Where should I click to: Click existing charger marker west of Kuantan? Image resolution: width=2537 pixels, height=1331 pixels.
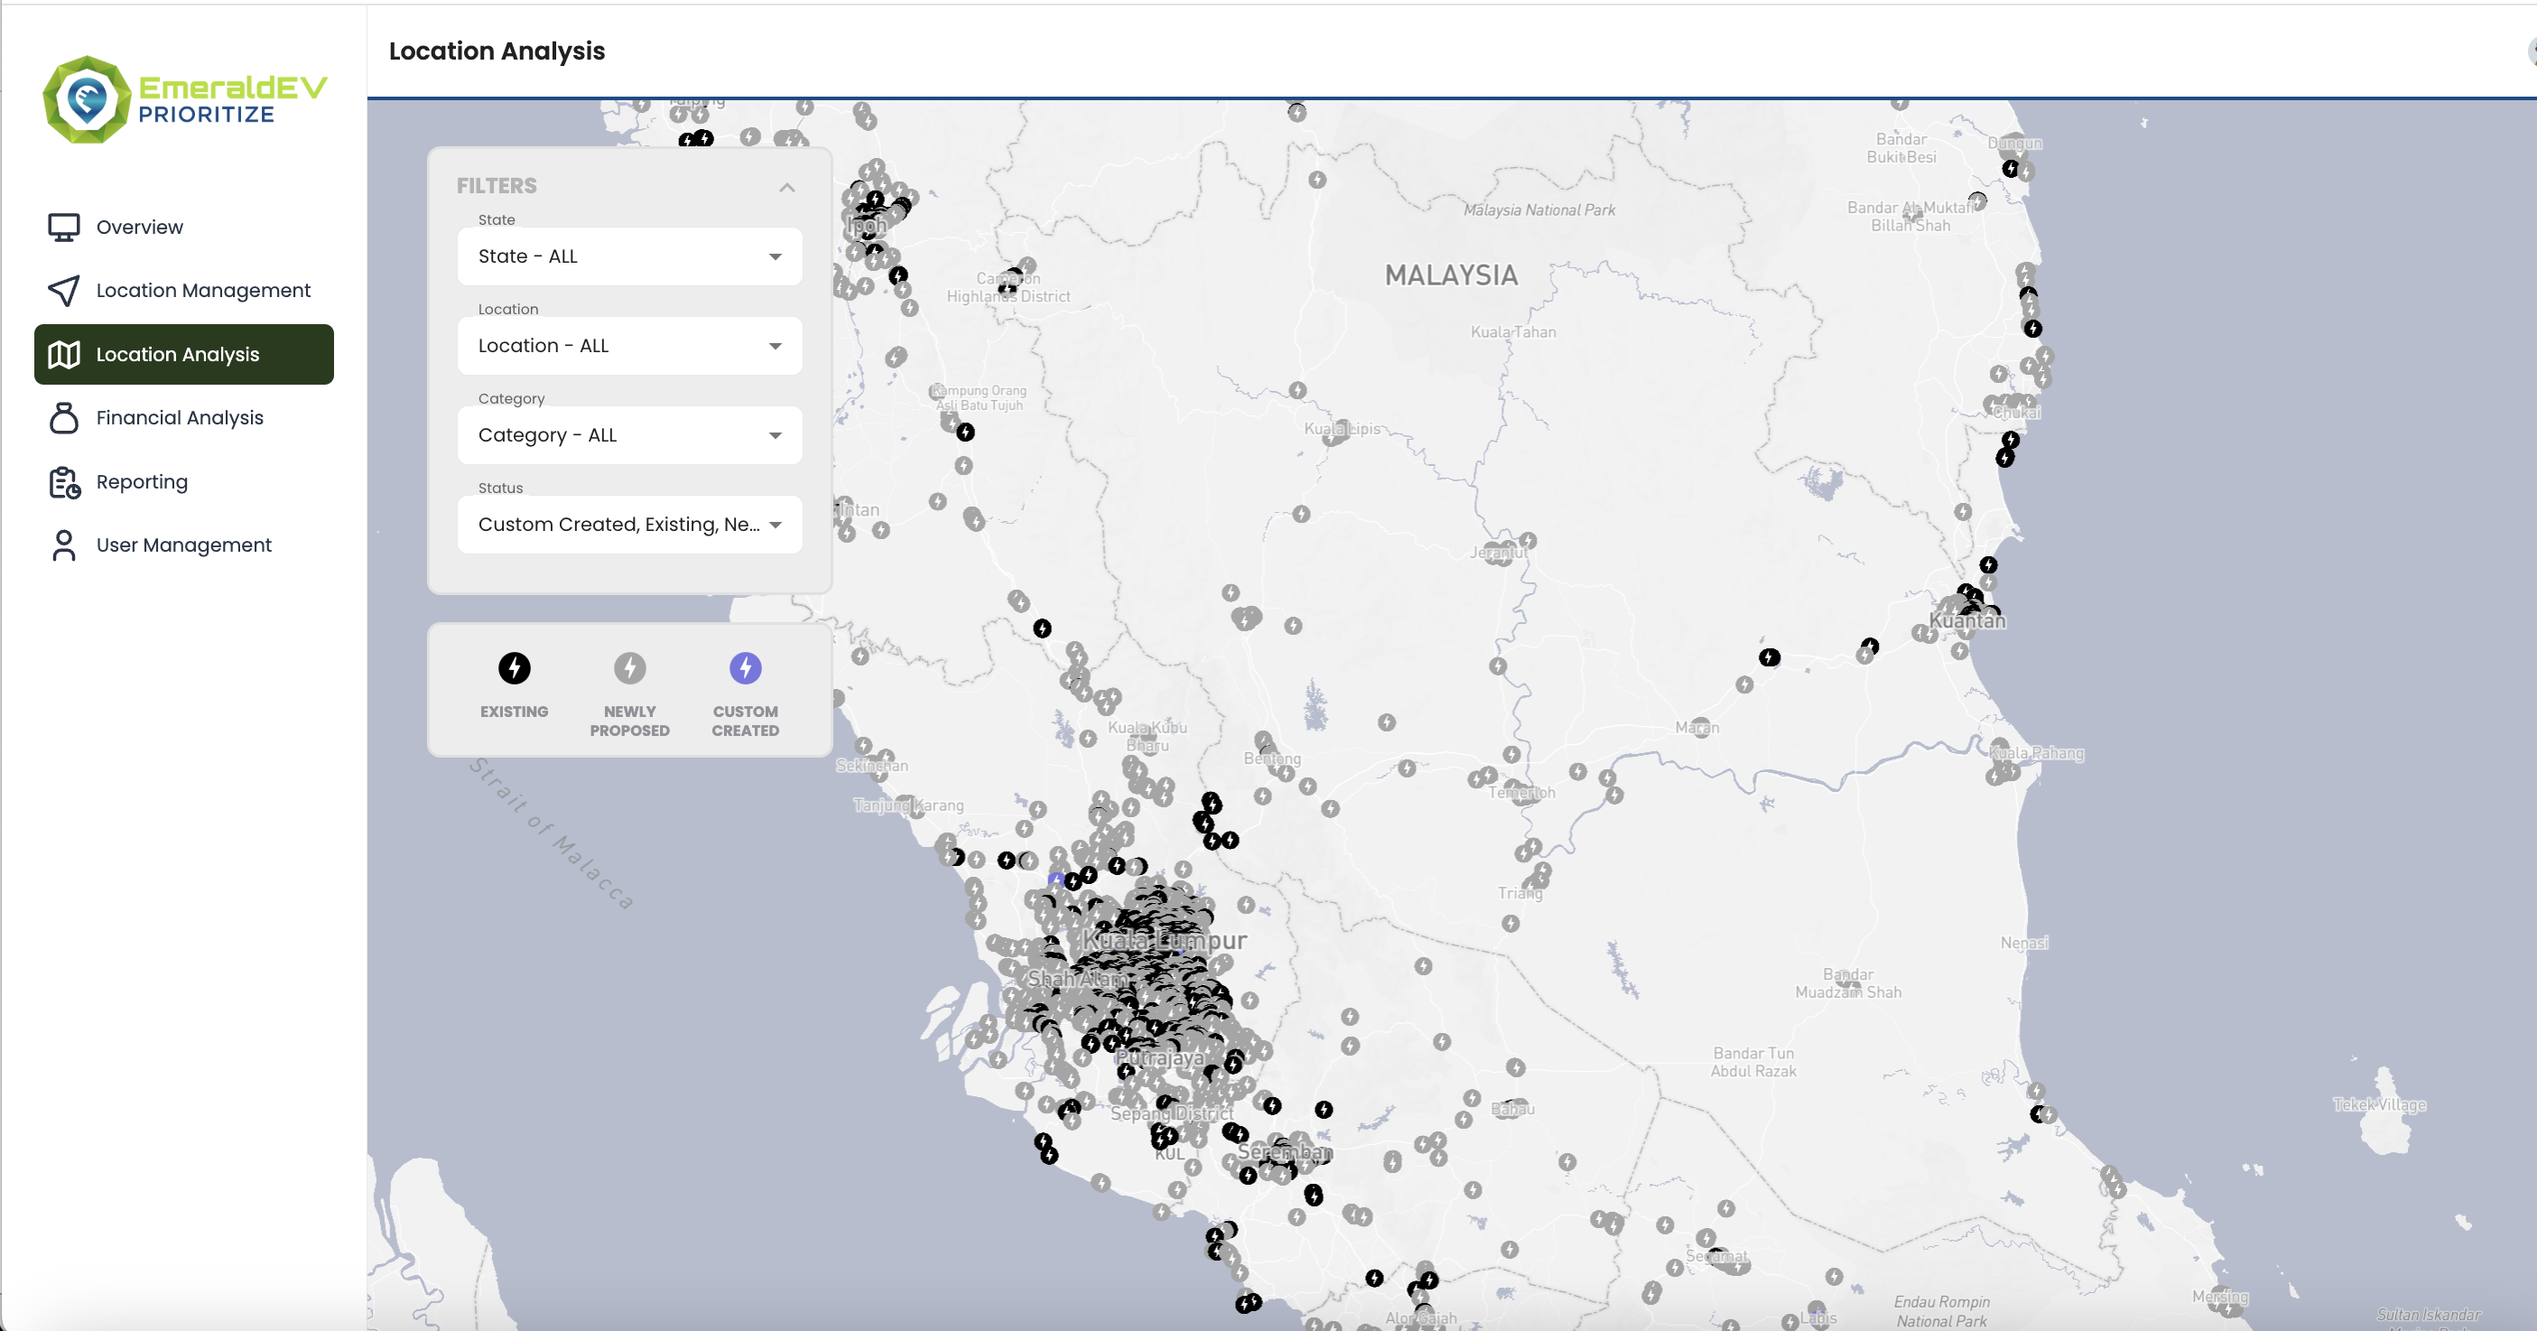pos(1769,657)
